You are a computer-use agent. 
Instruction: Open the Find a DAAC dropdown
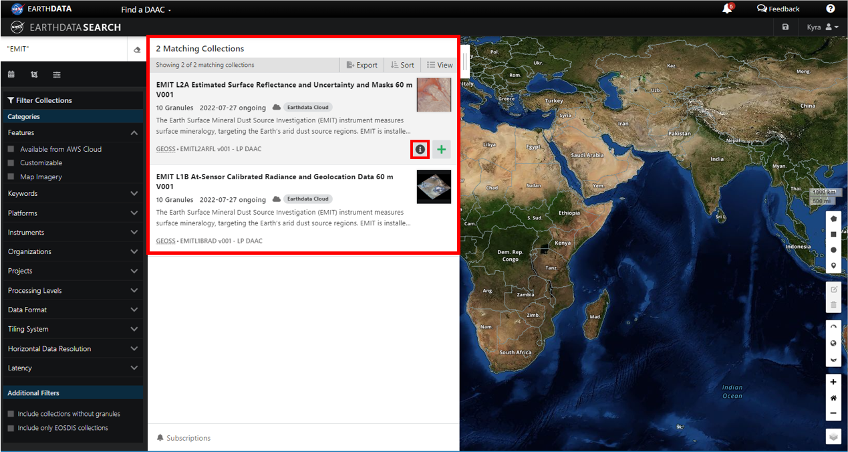pos(146,9)
